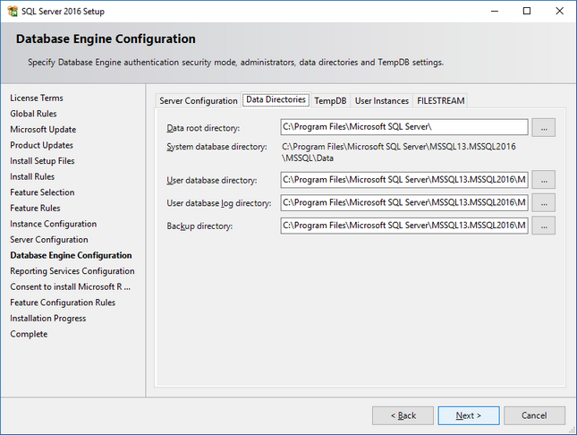
Task: Select Instance Configuration step in sidebar
Action: pyautogui.click(x=54, y=224)
